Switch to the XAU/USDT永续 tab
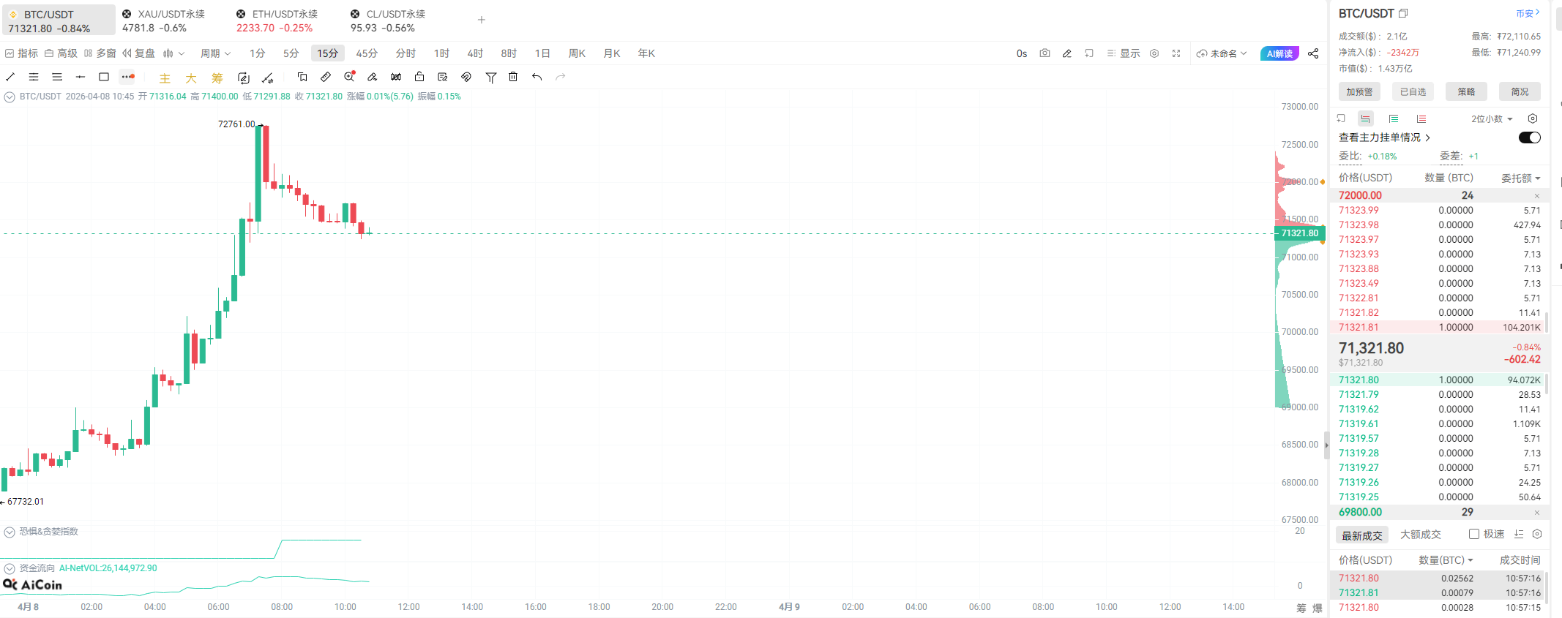The height and width of the screenshot is (618, 1562). [163, 20]
